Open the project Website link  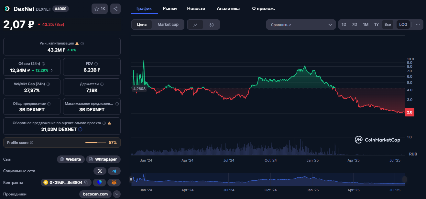71,159
